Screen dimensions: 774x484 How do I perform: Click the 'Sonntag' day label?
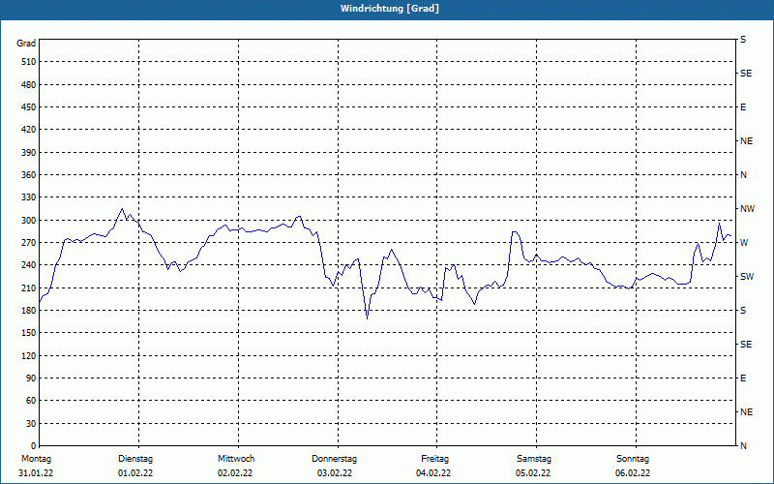click(633, 459)
